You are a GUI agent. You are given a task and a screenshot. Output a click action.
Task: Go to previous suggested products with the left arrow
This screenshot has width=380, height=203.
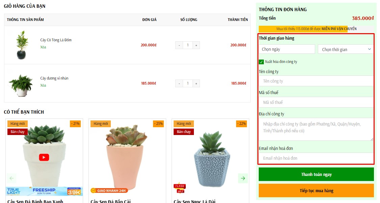(11, 178)
